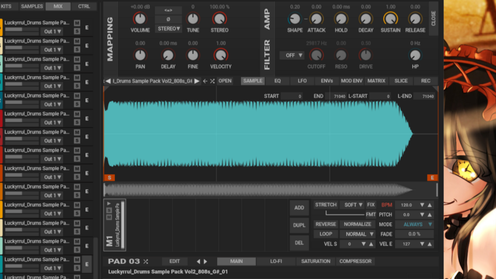The image size is (496, 279).
Task: Click the random sample shuffle icon
Action: (212, 81)
